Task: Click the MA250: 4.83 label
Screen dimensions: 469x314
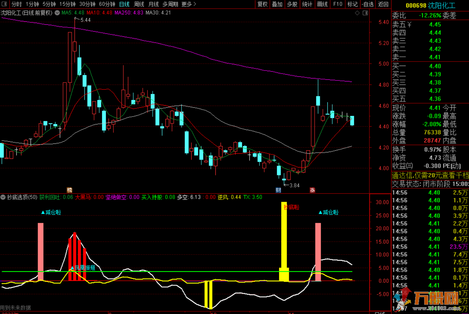Action: [129, 13]
